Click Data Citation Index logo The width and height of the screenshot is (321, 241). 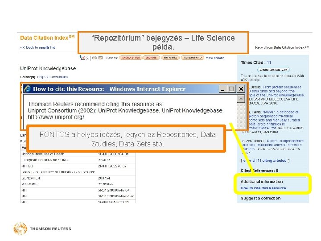coord(47,37)
